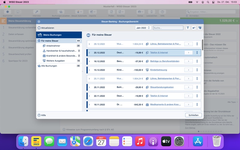
Task: Open the three-dot menu for 29.12.2022 row
Action: coord(197,44)
